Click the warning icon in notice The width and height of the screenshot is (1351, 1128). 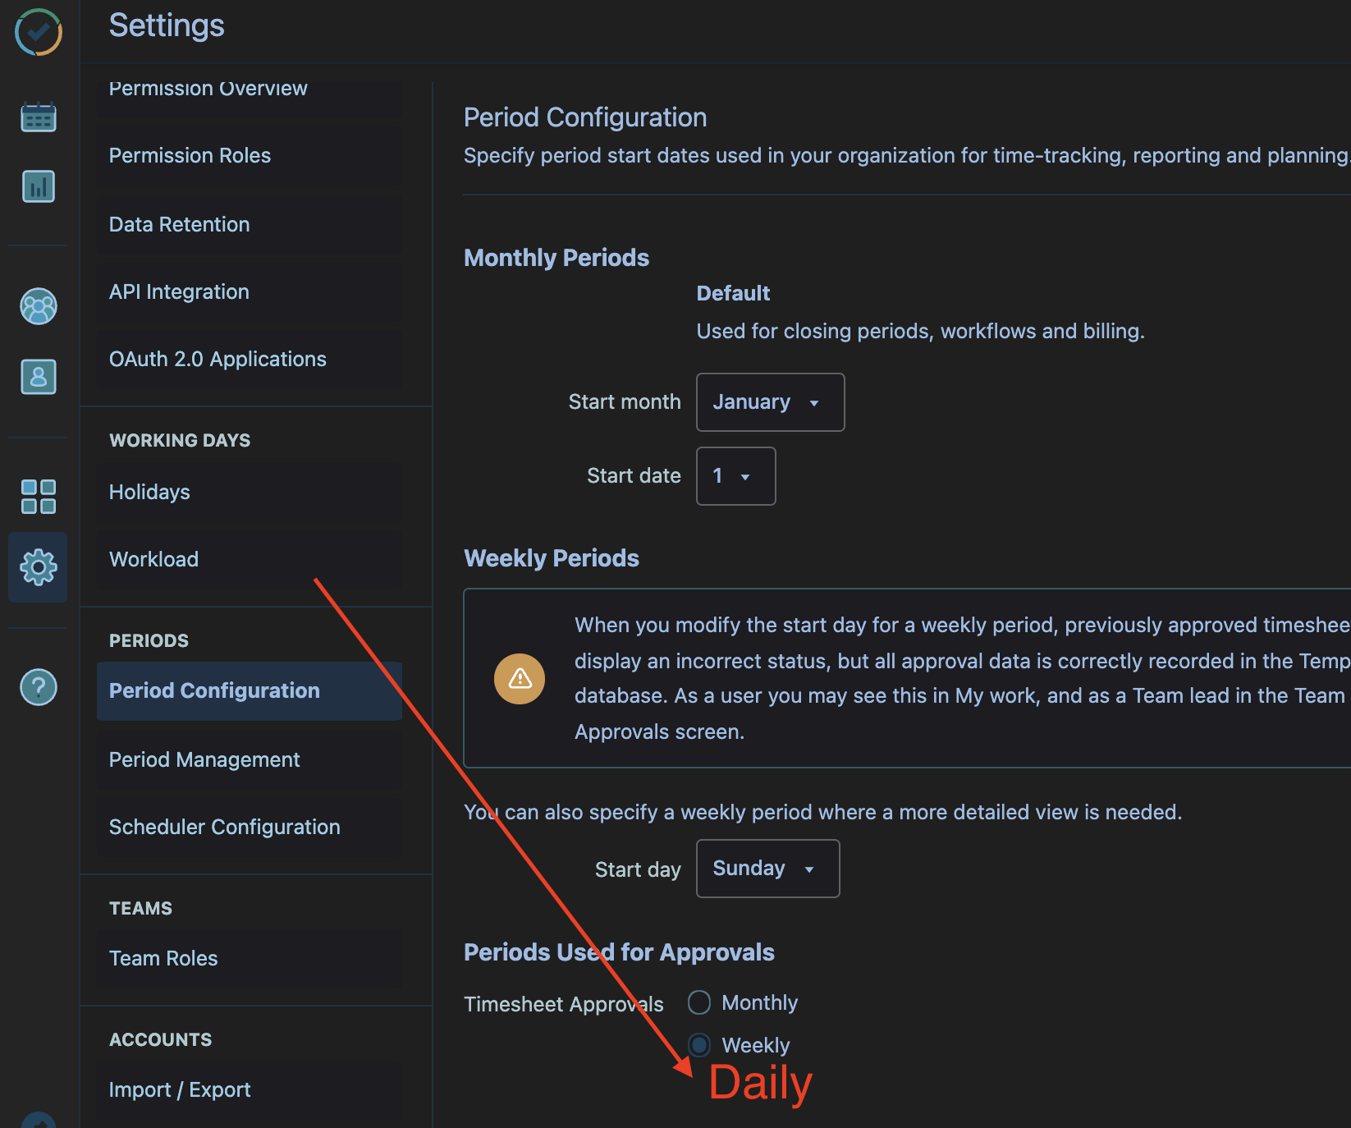click(520, 679)
